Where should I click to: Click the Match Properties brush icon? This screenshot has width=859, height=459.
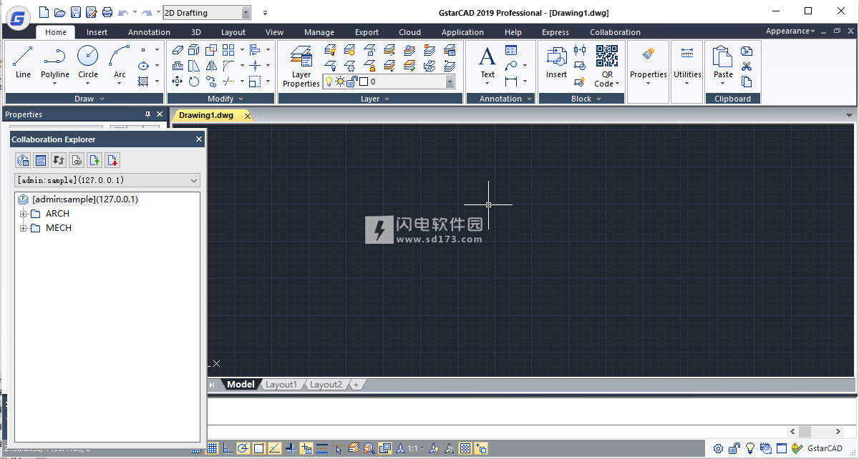[648, 54]
